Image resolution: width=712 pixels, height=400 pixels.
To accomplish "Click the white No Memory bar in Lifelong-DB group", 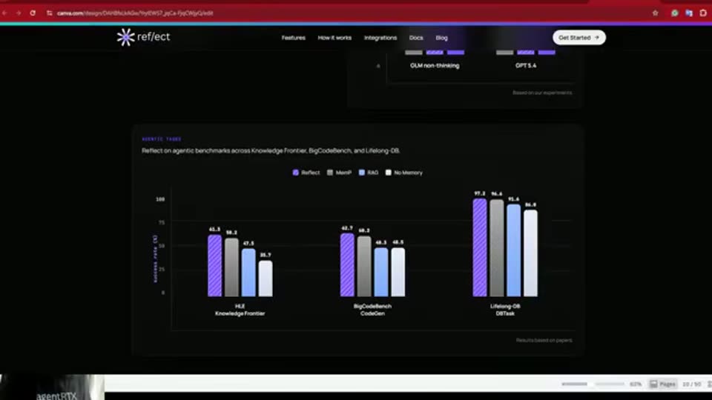I will click(x=530, y=253).
